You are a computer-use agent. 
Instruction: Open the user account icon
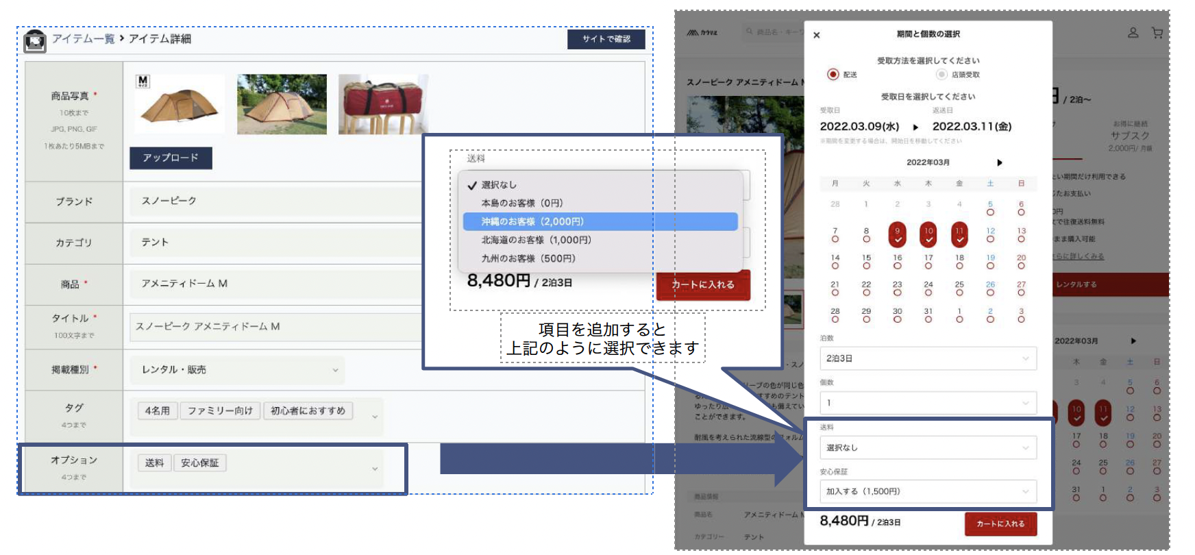coord(1133,33)
